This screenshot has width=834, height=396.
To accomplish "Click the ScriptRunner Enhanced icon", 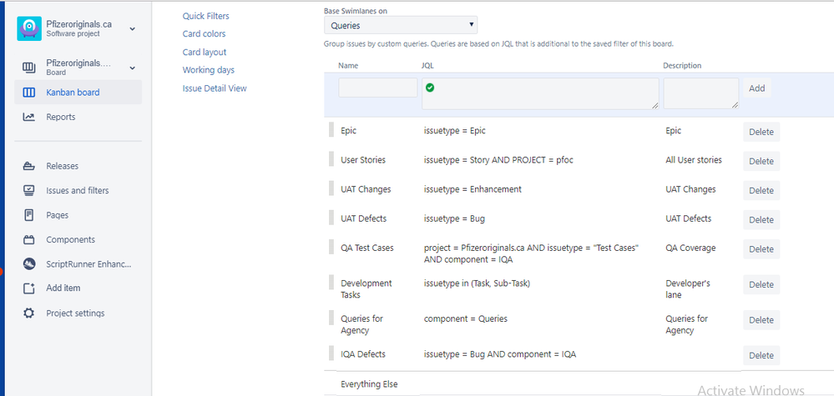I will click(x=29, y=264).
